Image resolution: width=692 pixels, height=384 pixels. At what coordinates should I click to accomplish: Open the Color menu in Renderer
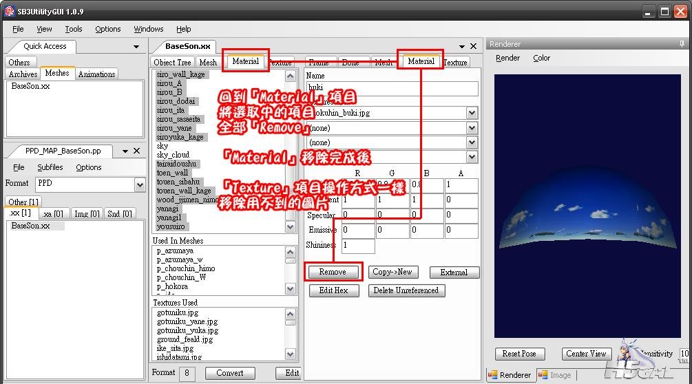pos(541,58)
